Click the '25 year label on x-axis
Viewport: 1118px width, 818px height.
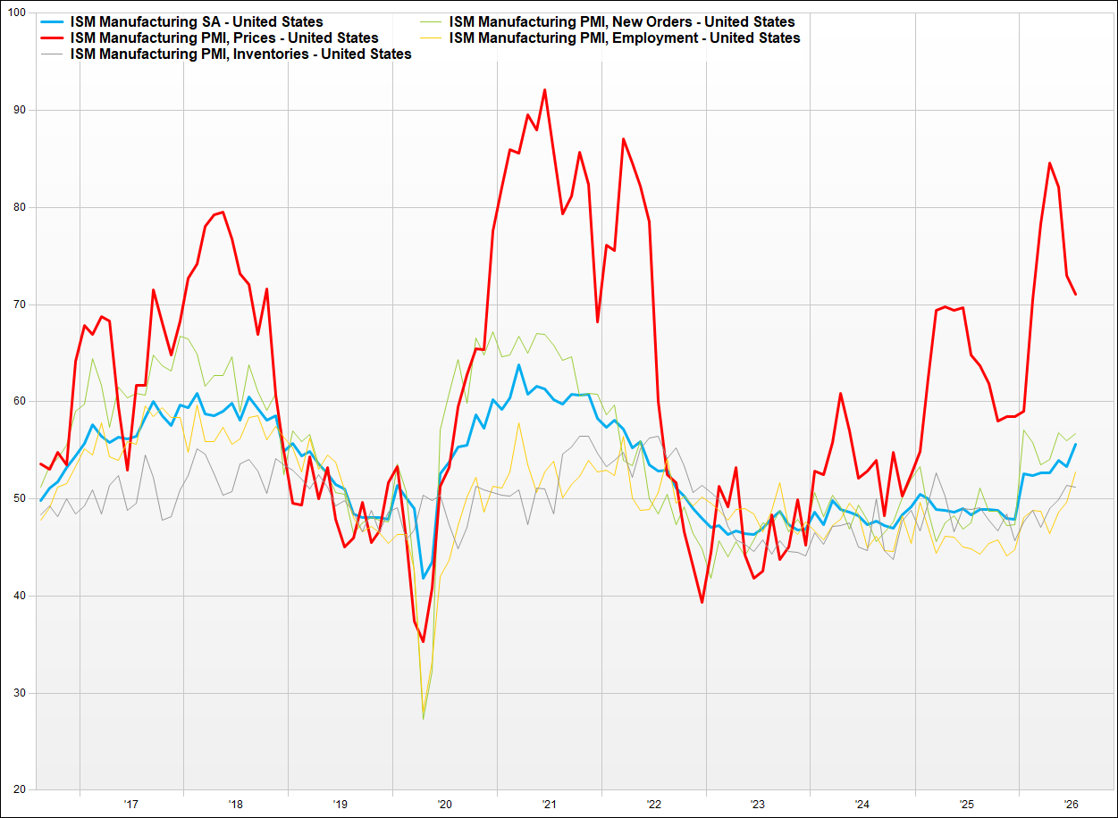[x=967, y=803]
